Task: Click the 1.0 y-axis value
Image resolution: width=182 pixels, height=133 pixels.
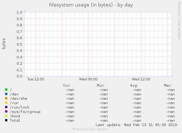Action: click(x=19, y=12)
